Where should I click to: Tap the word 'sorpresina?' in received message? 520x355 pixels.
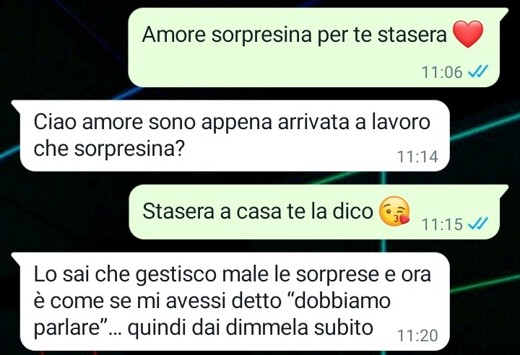click(129, 149)
